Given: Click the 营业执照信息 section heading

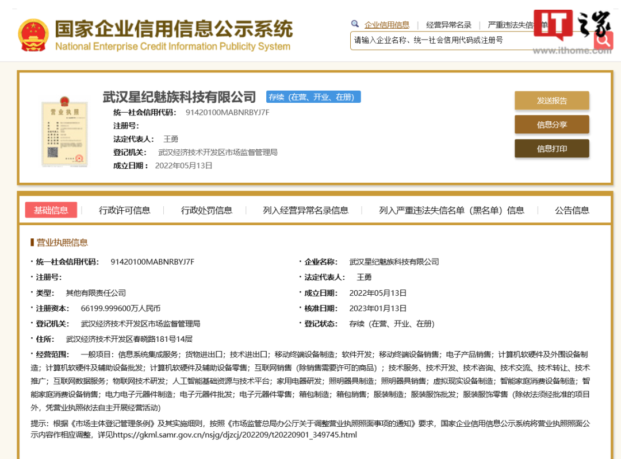Looking at the screenshot, I should tap(62, 242).
